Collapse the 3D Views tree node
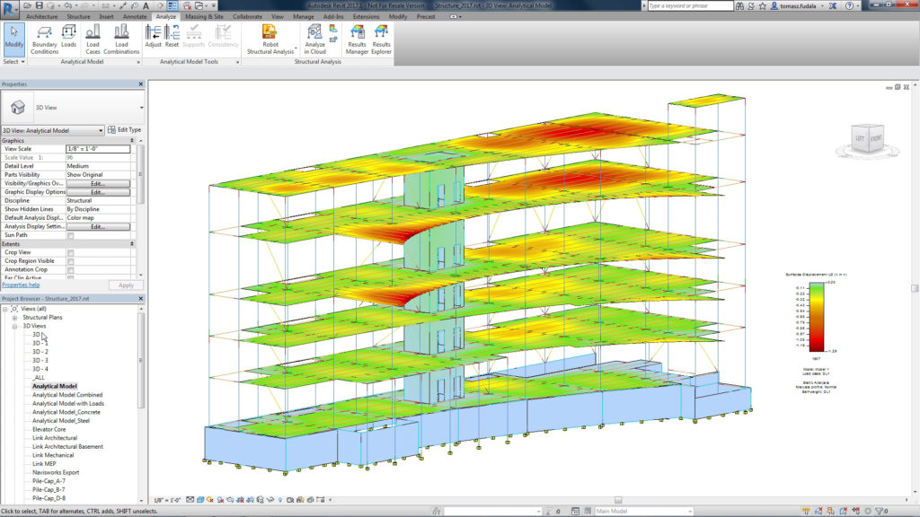 click(x=14, y=326)
